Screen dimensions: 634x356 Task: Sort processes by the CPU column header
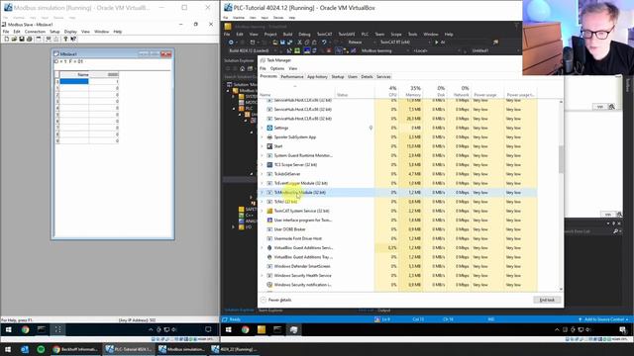pos(386,91)
